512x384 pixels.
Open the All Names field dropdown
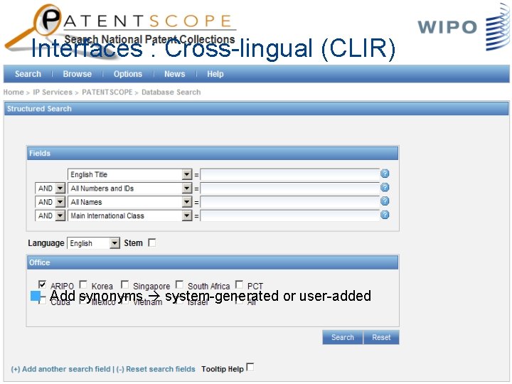pos(187,202)
